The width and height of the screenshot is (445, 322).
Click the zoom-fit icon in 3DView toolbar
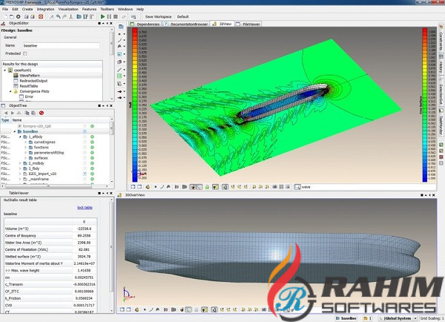(x=133, y=187)
